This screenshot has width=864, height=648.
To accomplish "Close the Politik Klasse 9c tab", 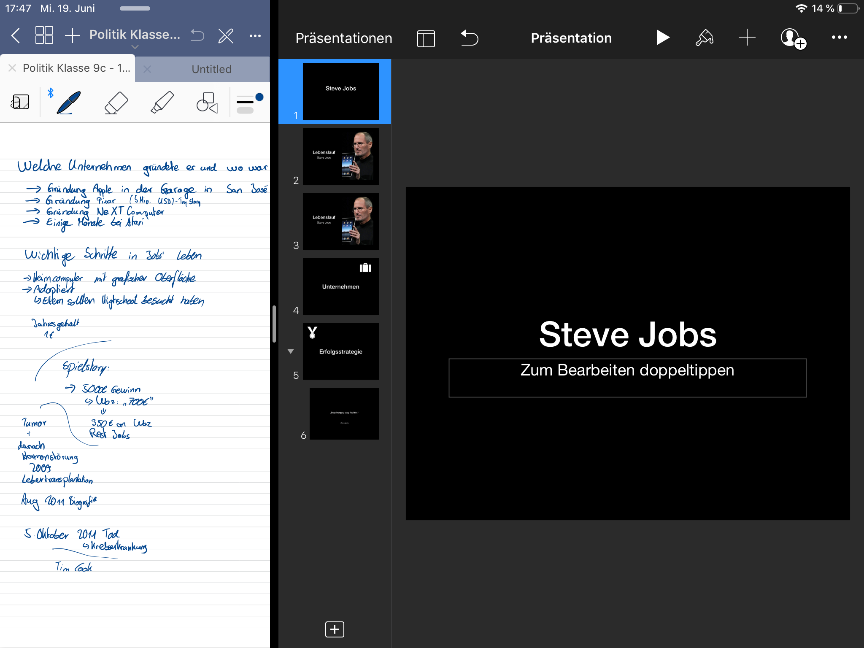I will (x=12, y=68).
